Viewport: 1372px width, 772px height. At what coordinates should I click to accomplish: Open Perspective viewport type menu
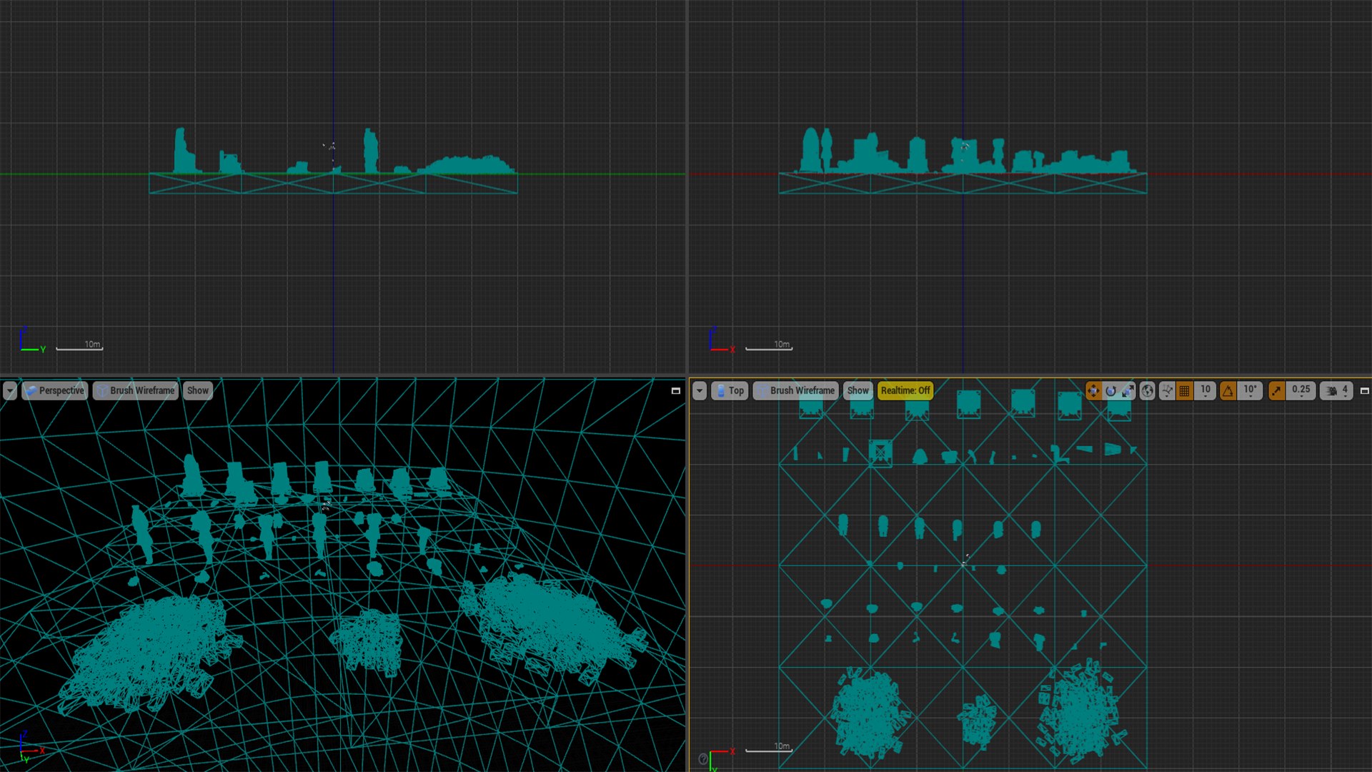54,390
